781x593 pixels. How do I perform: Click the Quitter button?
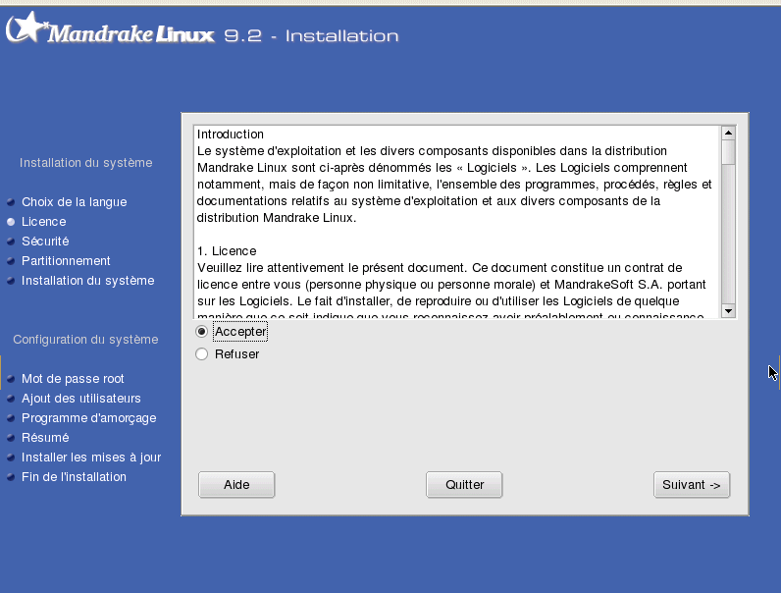pyautogui.click(x=464, y=485)
